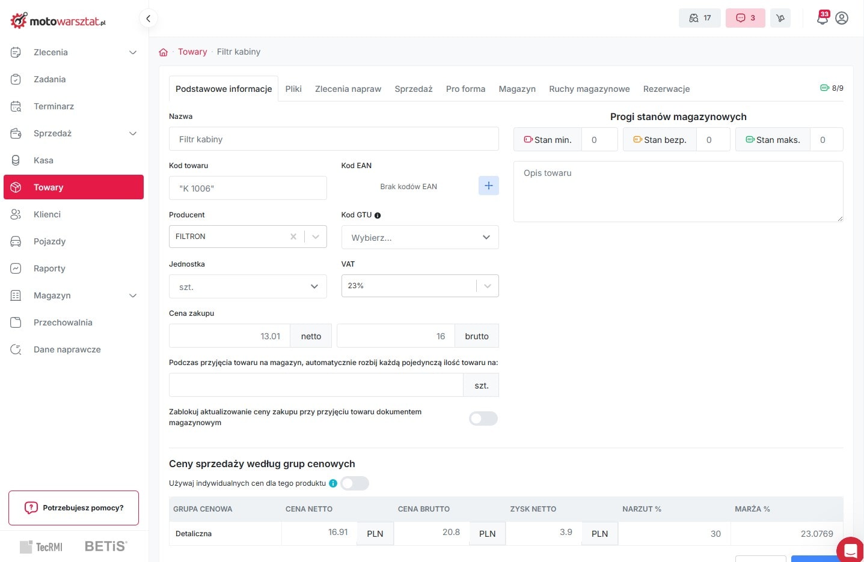Enable individual prices for this product
The width and height of the screenshot is (864, 562).
click(x=355, y=483)
